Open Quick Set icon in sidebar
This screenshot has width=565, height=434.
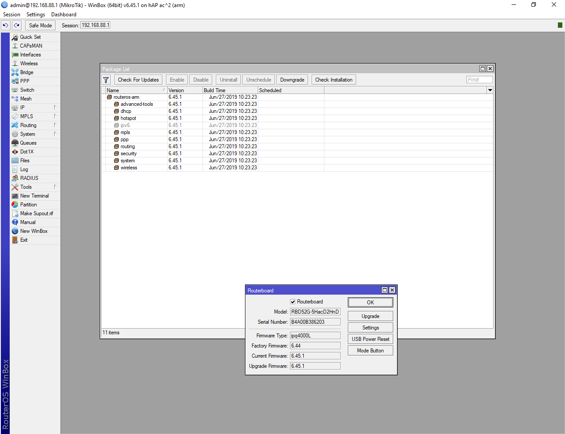click(x=15, y=37)
